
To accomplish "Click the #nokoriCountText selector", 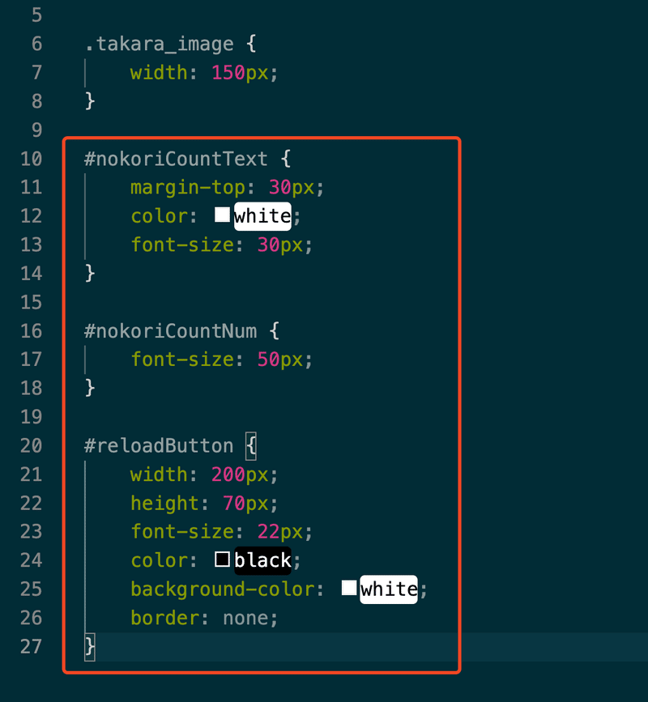I will tap(176, 159).
